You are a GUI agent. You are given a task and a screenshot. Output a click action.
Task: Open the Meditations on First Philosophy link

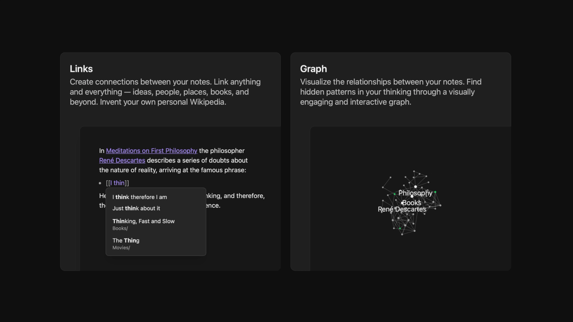click(x=151, y=151)
